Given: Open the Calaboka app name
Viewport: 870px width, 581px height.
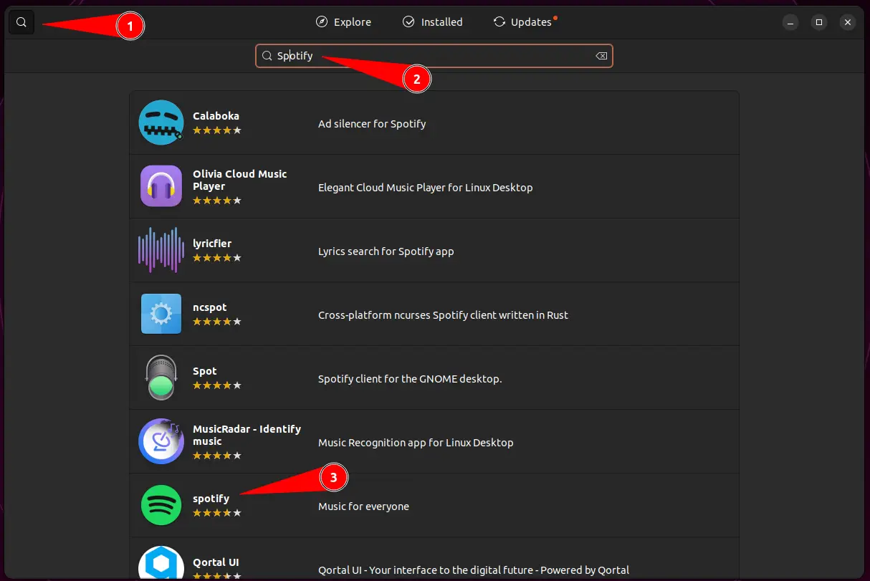Looking at the screenshot, I should 216,116.
